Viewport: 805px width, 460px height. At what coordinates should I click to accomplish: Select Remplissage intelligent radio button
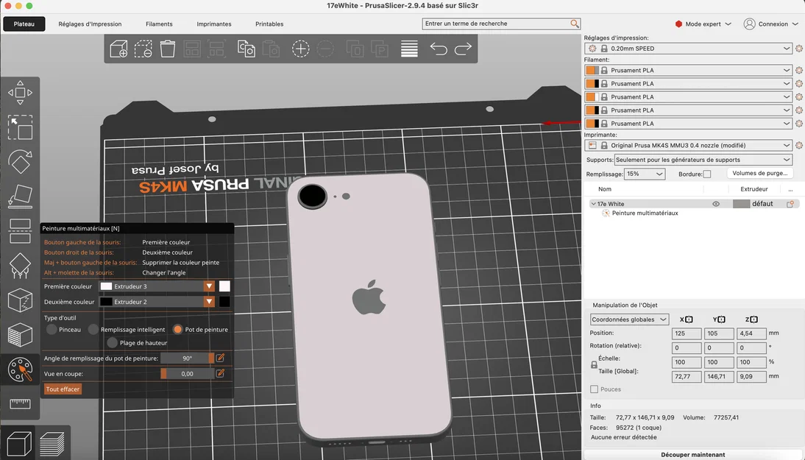(93, 330)
